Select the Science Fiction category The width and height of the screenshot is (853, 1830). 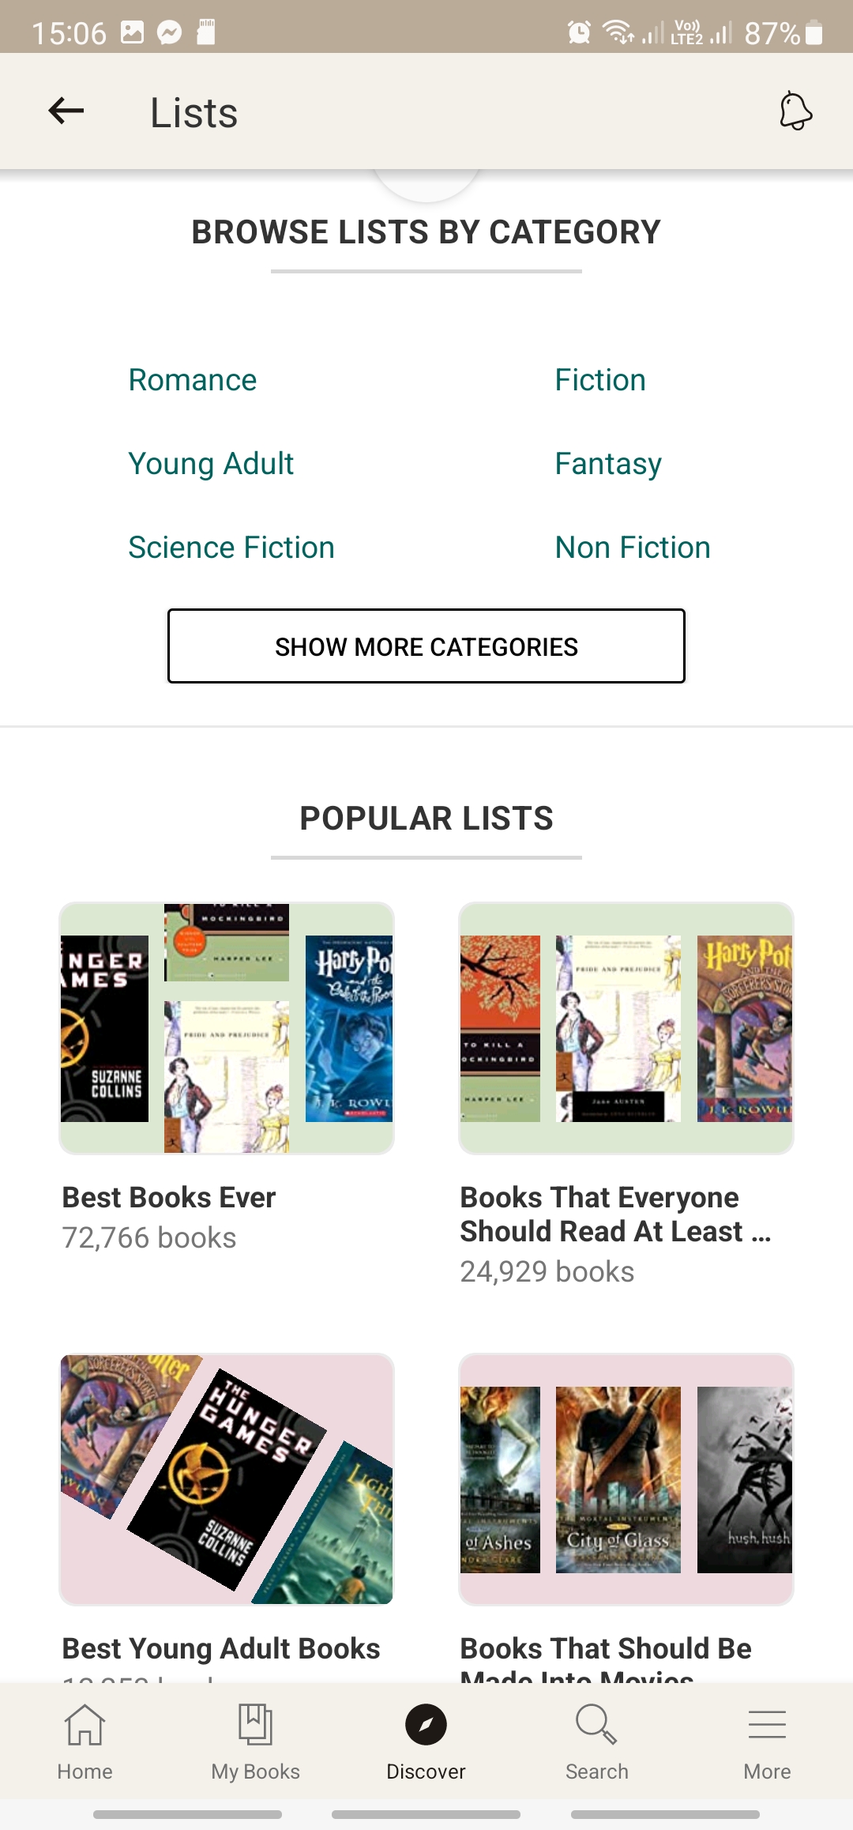coord(231,547)
